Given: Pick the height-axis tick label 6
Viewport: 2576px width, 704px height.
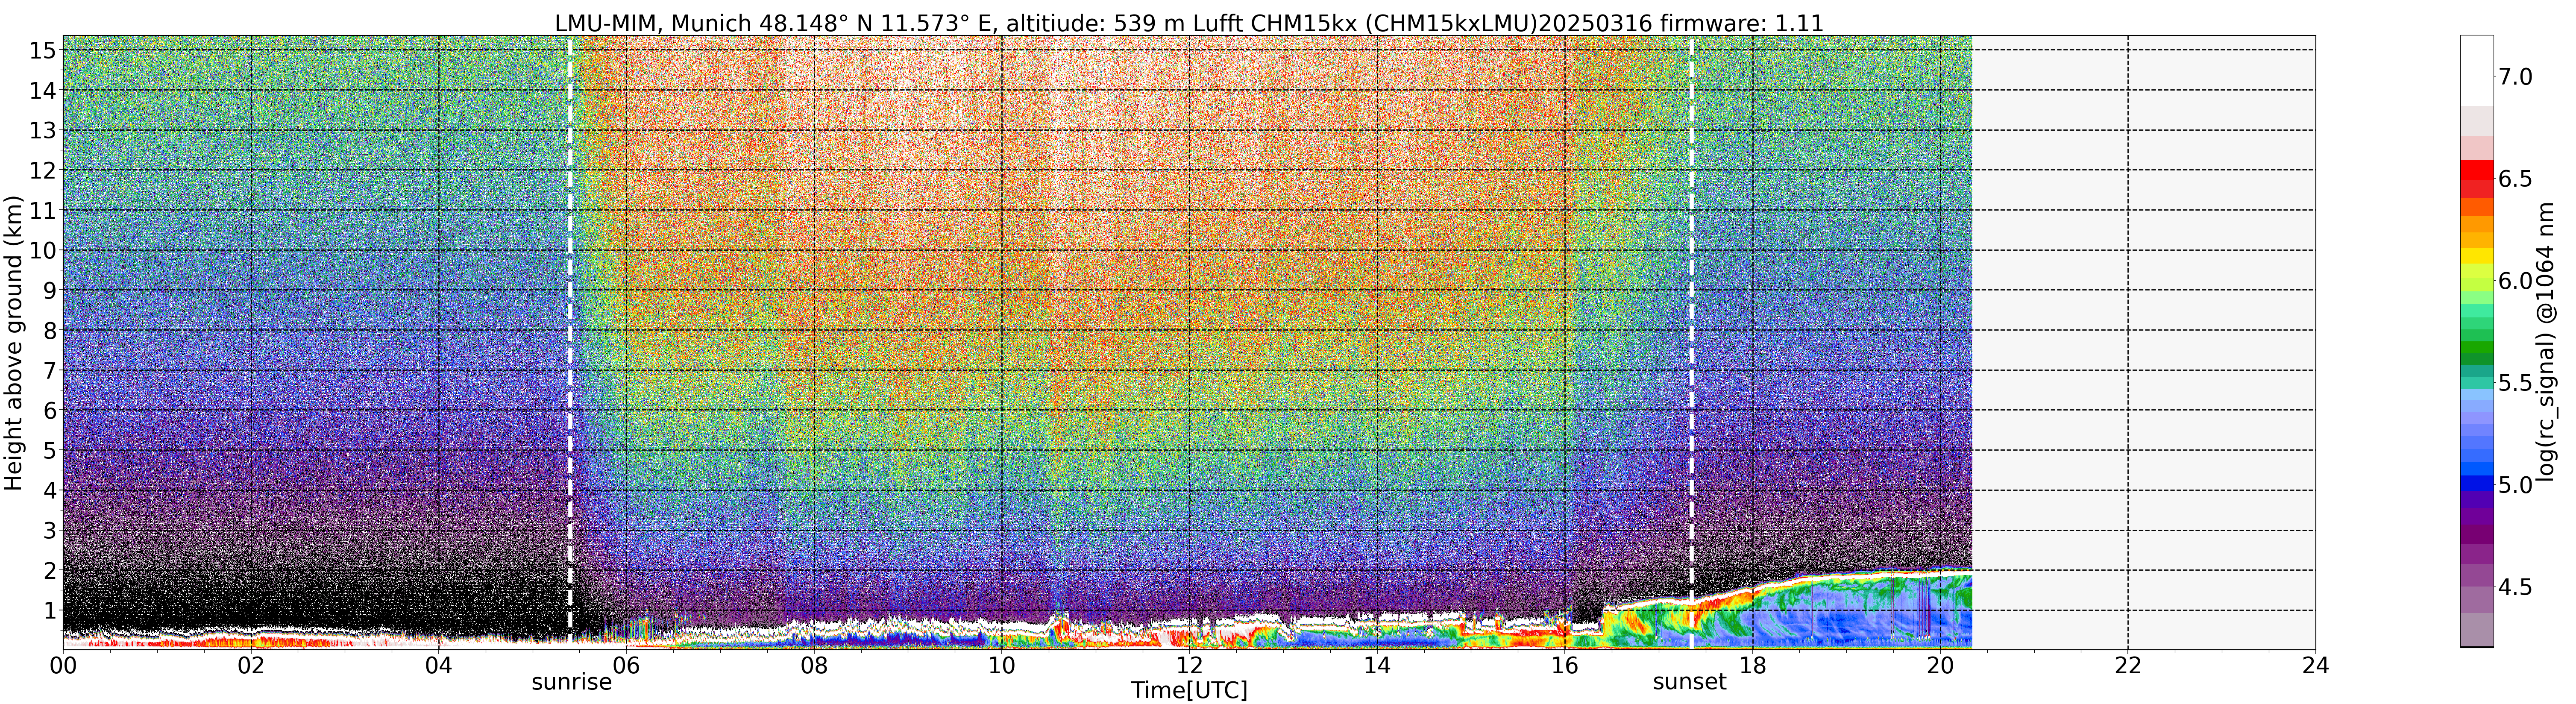Looking at the screenshot, I should click(x=49, y=410).
